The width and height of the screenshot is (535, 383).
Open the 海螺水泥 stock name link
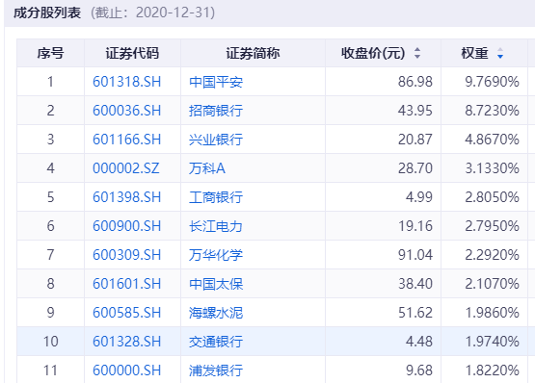pos(216,313)
